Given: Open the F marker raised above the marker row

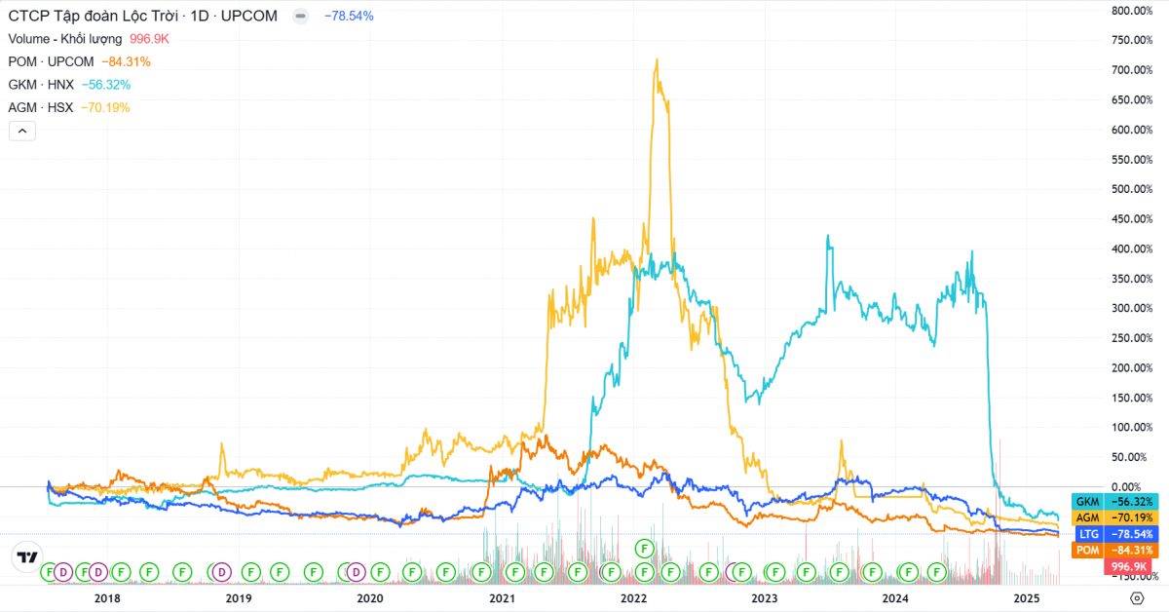Looking at the screenshot, I should coord(643,548).
